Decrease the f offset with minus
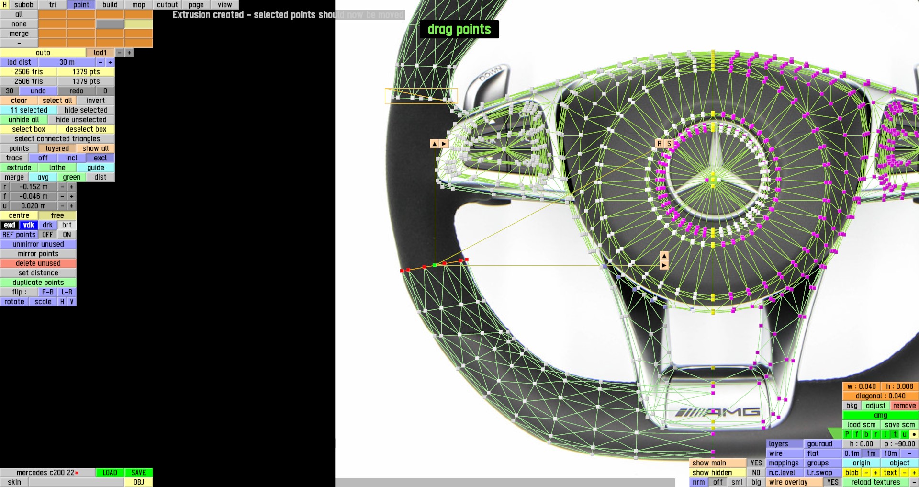Viewport: 919px width, 487px height. coord(62,196)
